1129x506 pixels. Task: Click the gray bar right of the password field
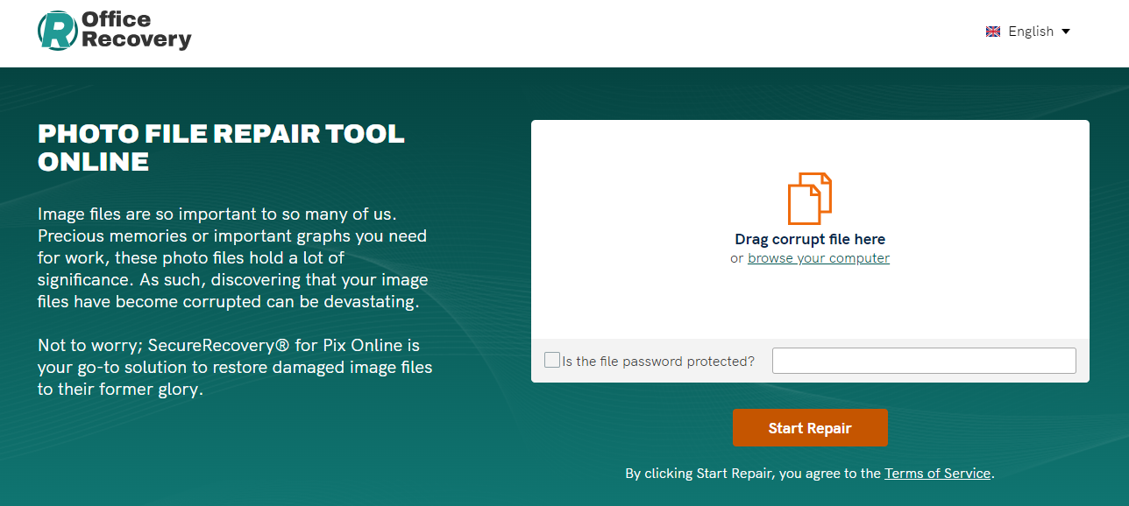click(x=1083, y=361)
